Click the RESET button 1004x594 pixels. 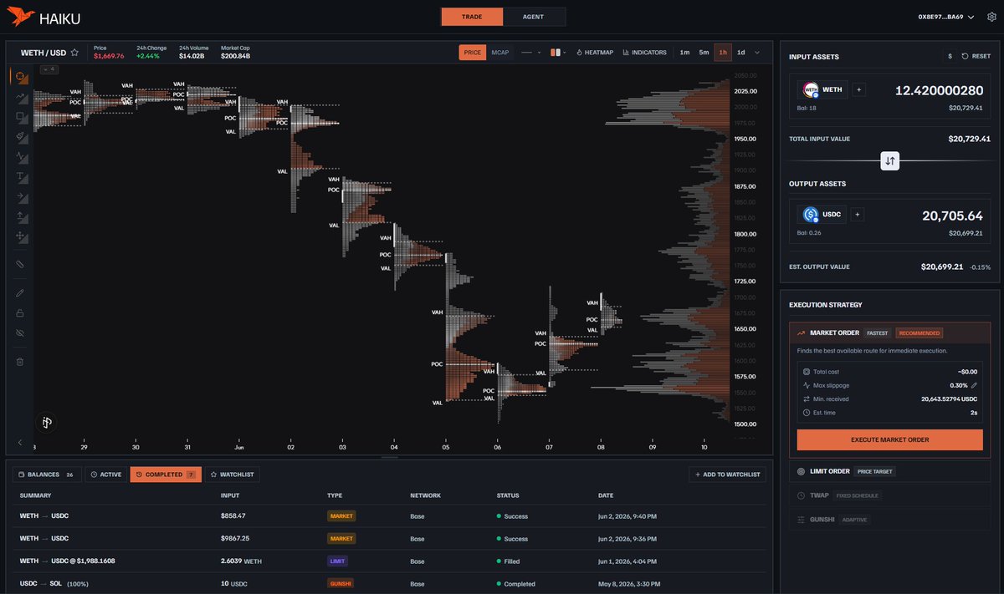pos(976,56)
